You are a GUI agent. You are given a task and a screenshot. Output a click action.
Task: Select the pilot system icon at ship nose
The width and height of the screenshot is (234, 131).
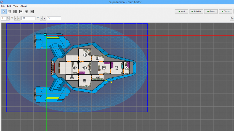[126, 68]
